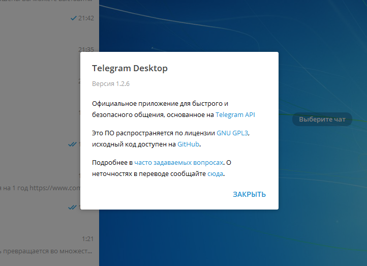
Task: Click chat preview «превращается во множест...»
Action: (46, 251)
